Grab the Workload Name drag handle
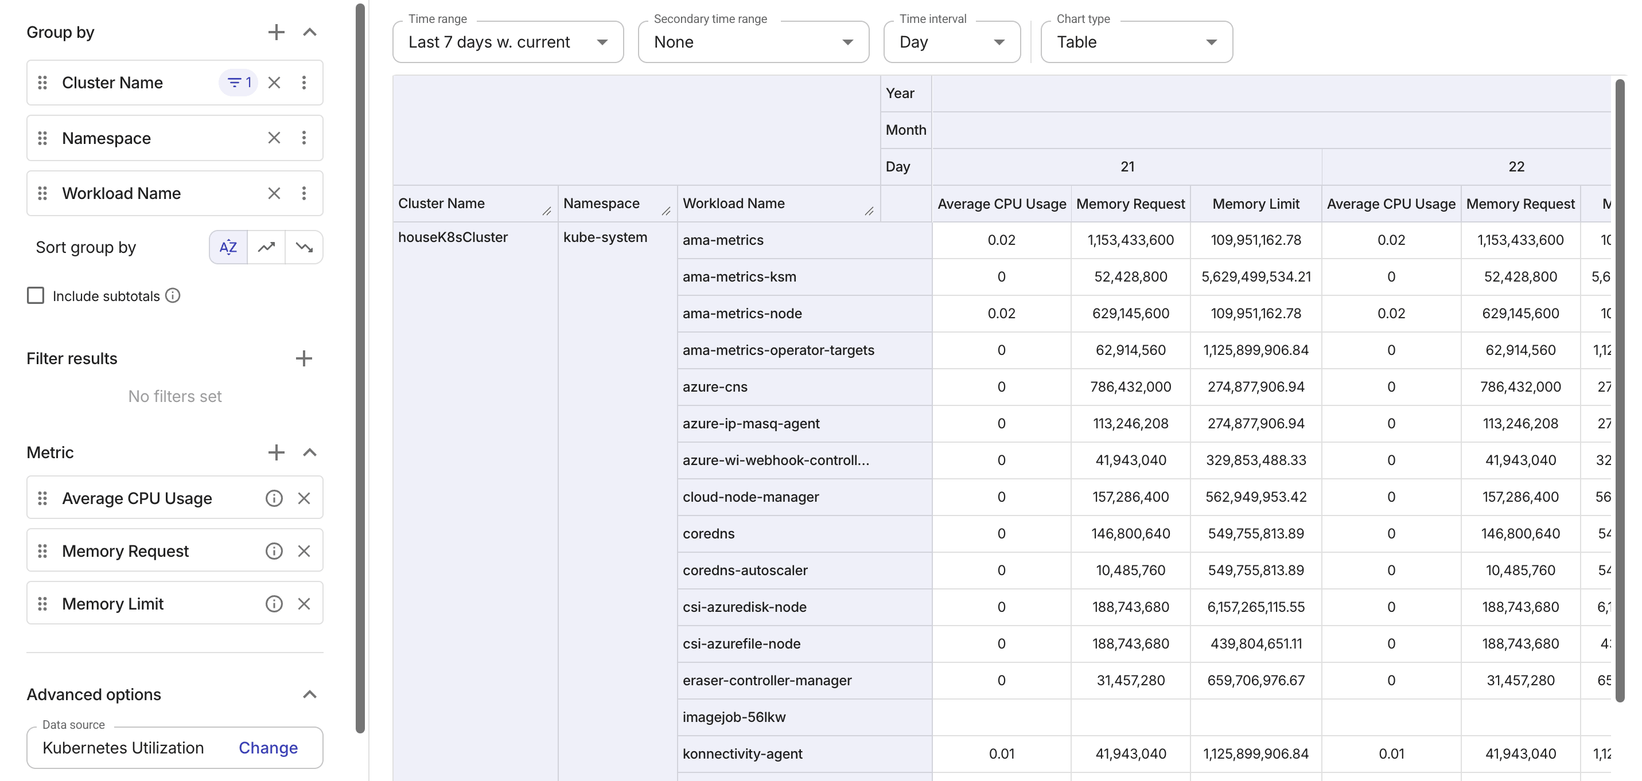Screen dimensions: 1642x781 click(42, 193)
